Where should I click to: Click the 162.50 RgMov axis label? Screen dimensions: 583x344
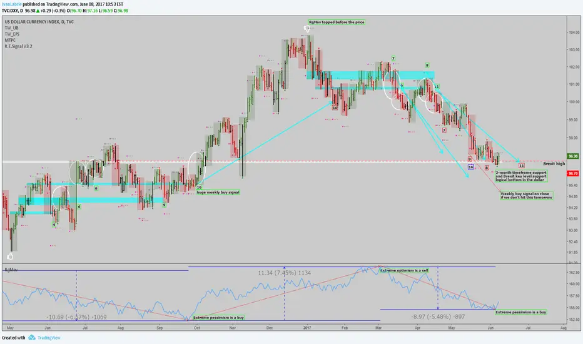point(574,273)
